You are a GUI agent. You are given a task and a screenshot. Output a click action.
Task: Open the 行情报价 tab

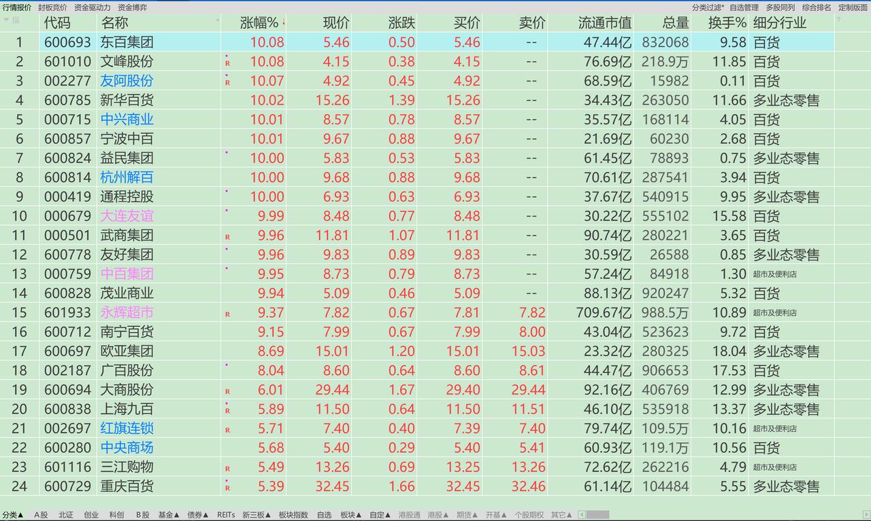(x=17, y=7)
